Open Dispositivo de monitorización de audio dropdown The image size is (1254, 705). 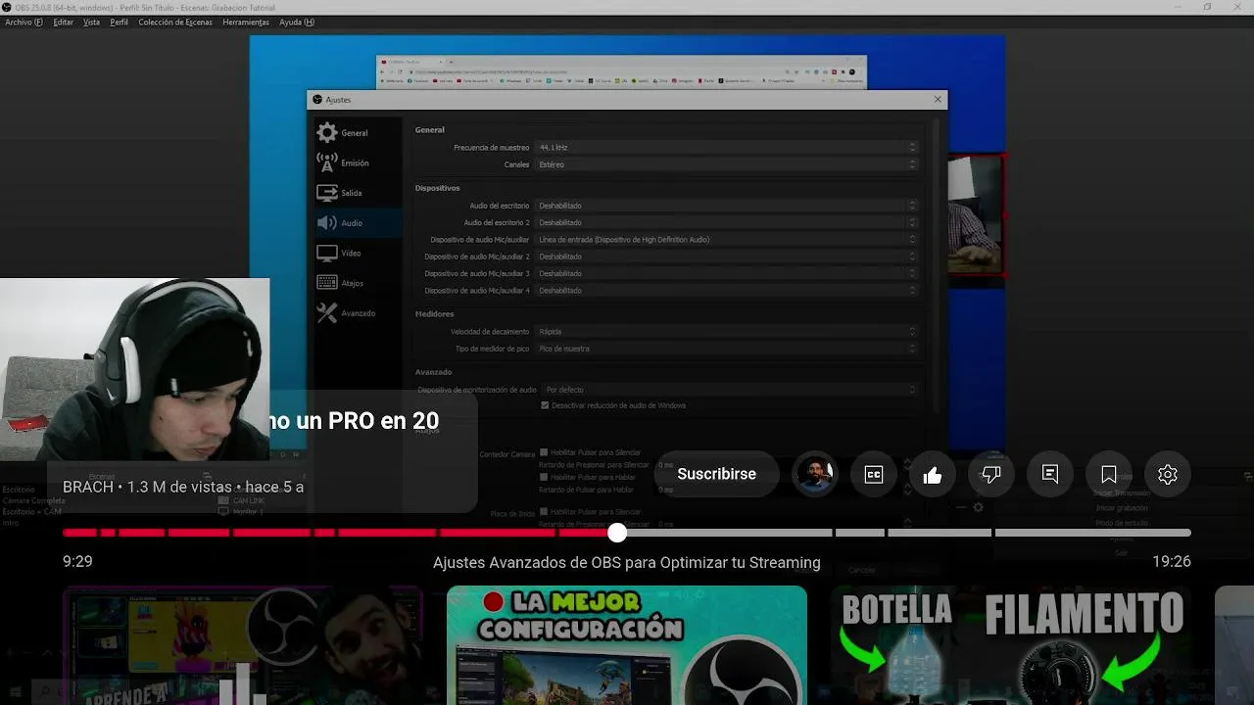730,390
